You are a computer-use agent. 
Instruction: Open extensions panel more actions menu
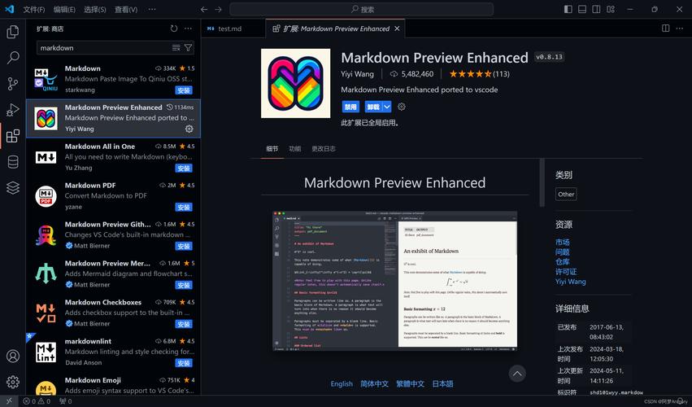pos(189,28)
